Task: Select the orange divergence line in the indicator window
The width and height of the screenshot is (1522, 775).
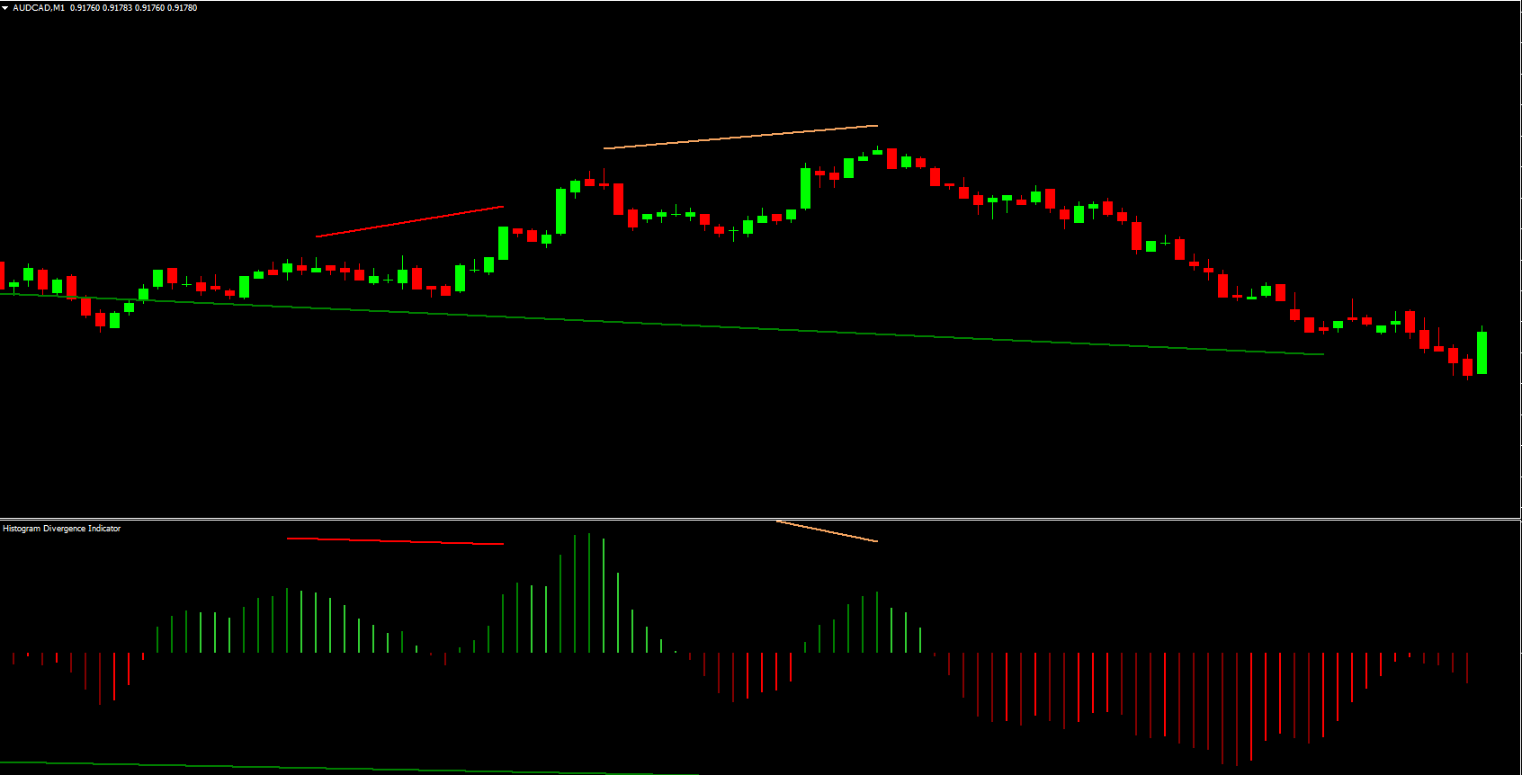Action: tap(827, 531)
